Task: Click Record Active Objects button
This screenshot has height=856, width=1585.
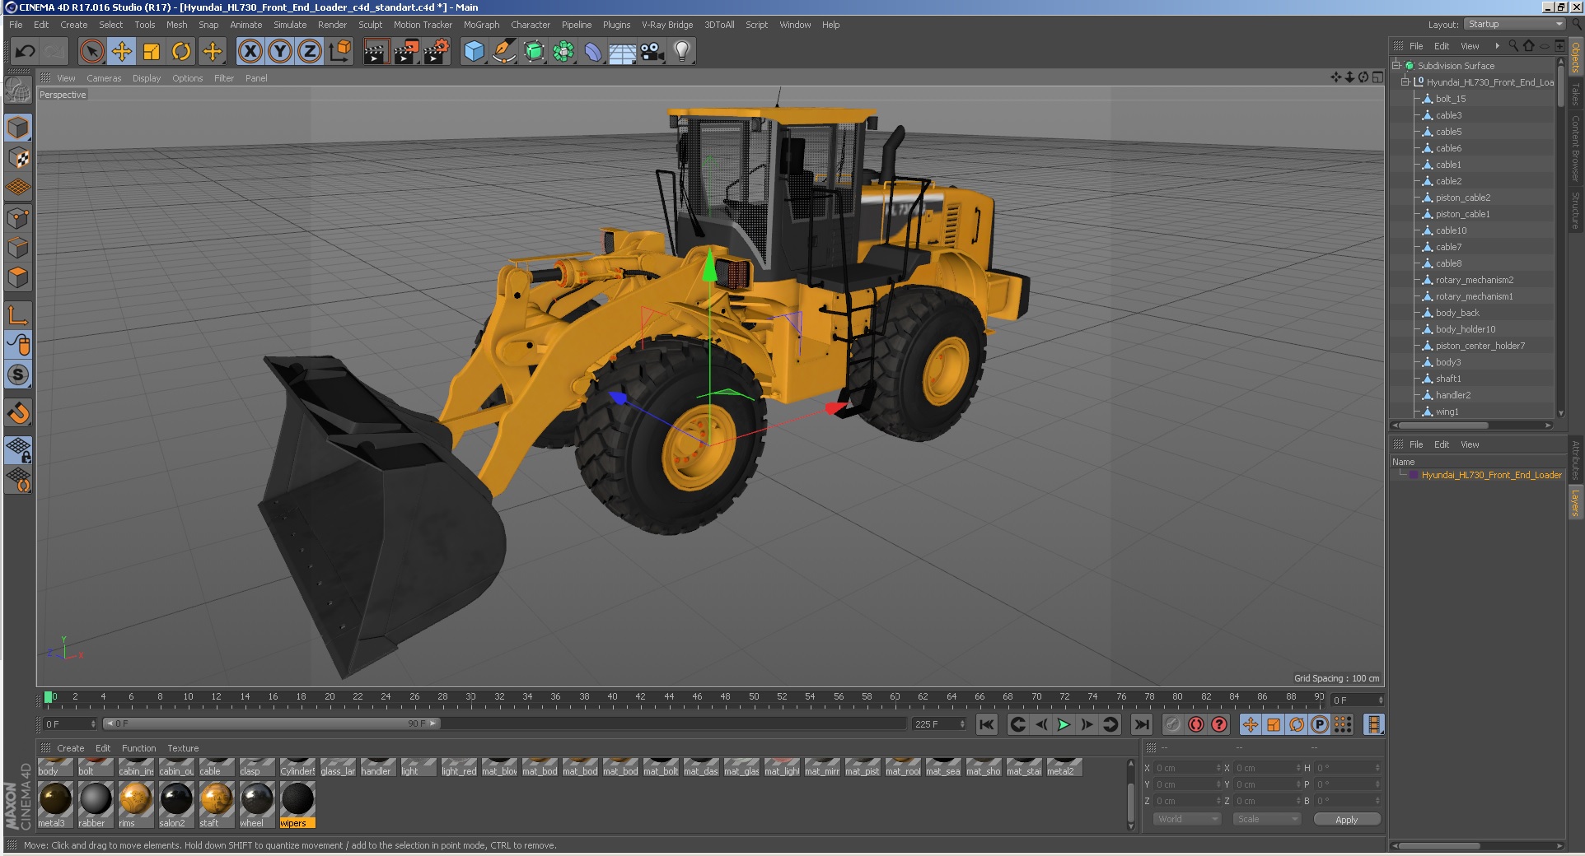Action: coord(1173,724)
